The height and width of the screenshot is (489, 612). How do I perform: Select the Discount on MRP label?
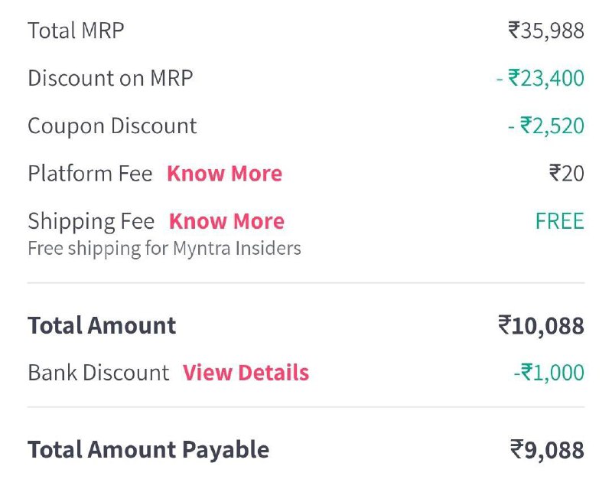pos(110,78)
